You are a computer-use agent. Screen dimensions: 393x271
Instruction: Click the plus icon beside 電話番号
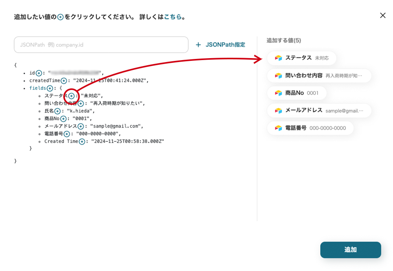(x=67, y=134)
